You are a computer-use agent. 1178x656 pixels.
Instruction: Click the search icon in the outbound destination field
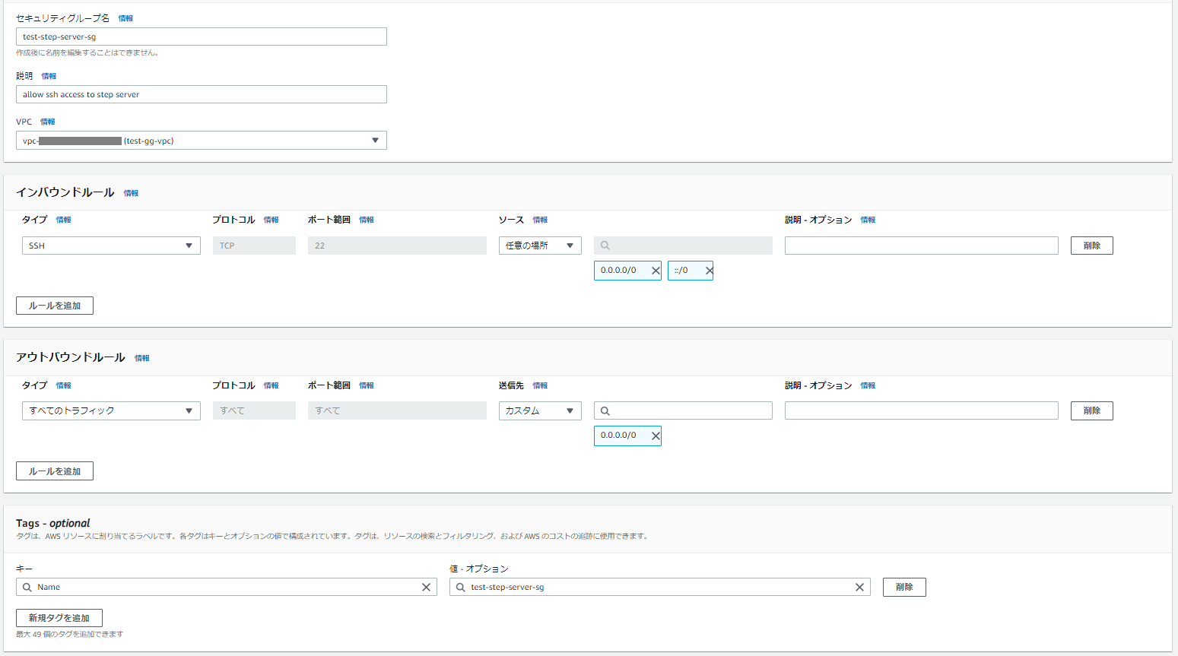coord(605,410)
